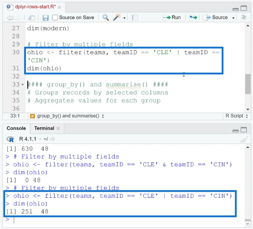Screen dimensions: 253x229
Task: Switch to the Console tab
Action: (x=16, y=128)
